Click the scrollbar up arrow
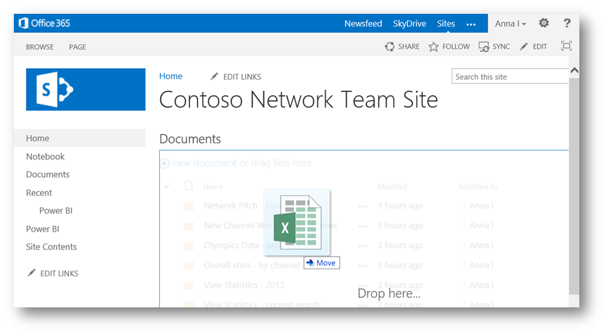 click(575, 70)
